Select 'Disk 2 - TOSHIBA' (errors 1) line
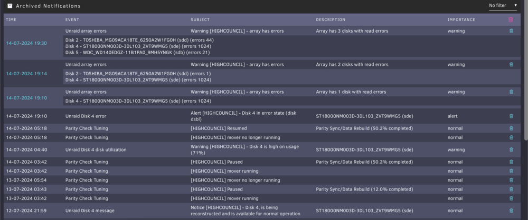528x220 pixels. click(x=138, y=74)
